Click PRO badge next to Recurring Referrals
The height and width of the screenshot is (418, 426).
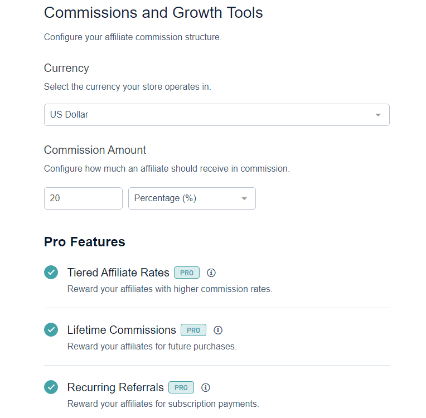point(181,387)
